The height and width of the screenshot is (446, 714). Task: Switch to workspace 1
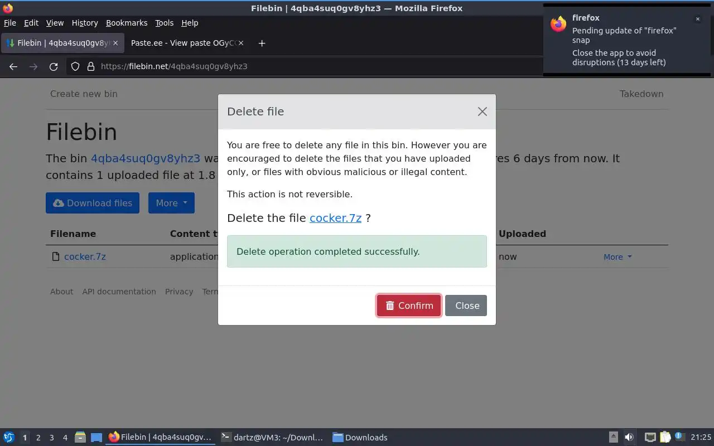tap(25, 438)
